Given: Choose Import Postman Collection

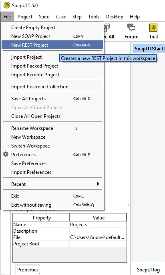Looking at the screenshot, I should (x=52, y=87).
